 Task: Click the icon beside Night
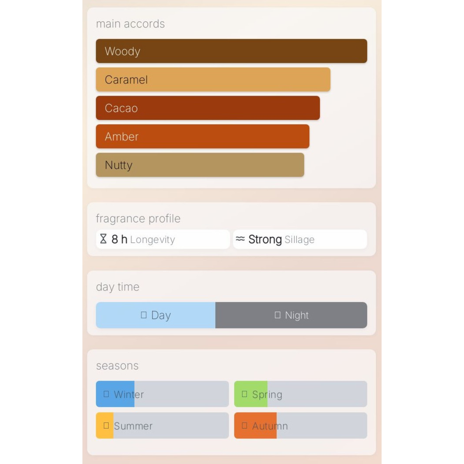click(278, 315)
